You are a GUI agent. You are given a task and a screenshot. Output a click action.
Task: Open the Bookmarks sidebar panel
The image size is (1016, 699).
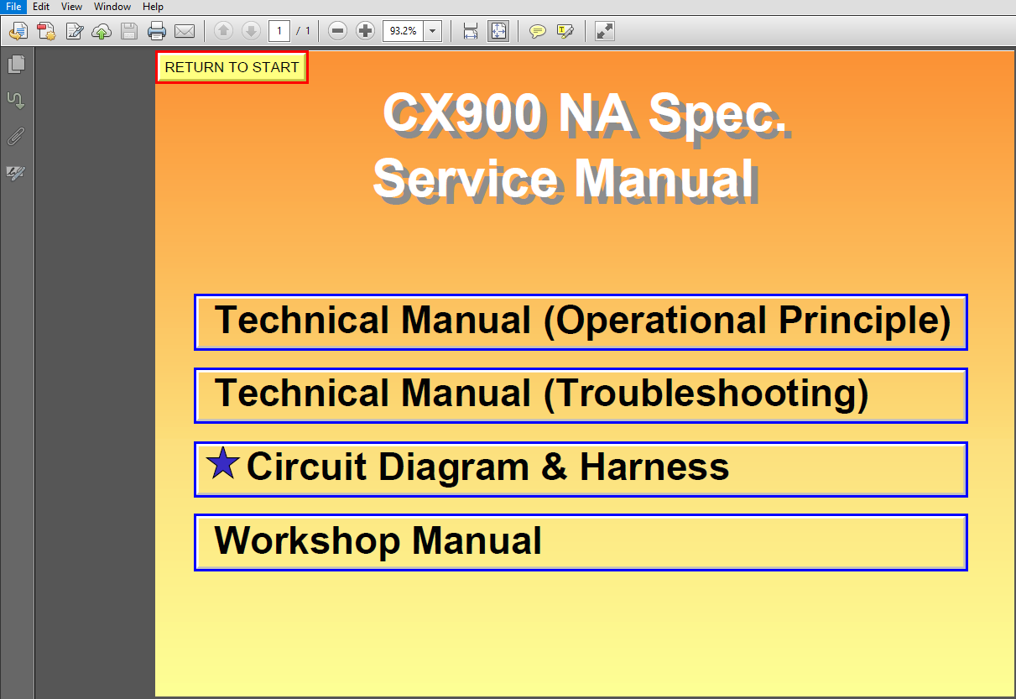(x=16, y=100)
